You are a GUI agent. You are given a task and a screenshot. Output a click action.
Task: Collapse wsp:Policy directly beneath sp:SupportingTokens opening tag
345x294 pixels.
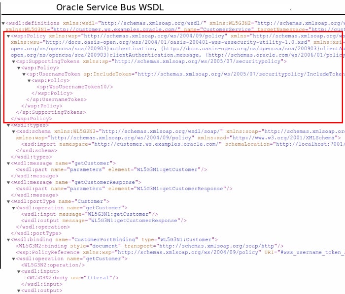point(19,68)
